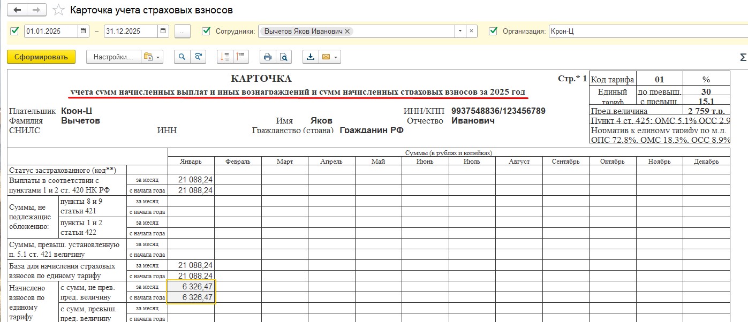
Task: Go back with the left arrow button
Action: point(17,10)
